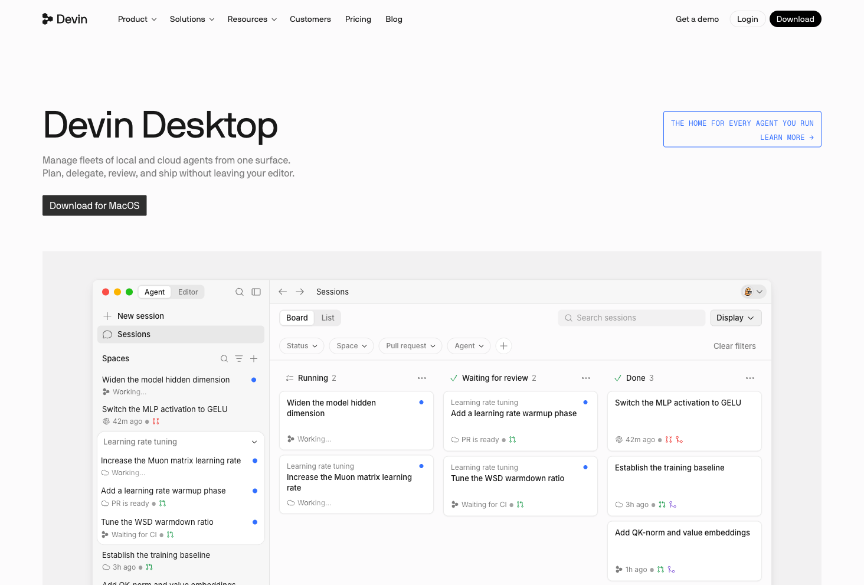This screenshot has height=585, width=864.
Task: Focus the Search sessions field
Action: click(x=631, y=318)
